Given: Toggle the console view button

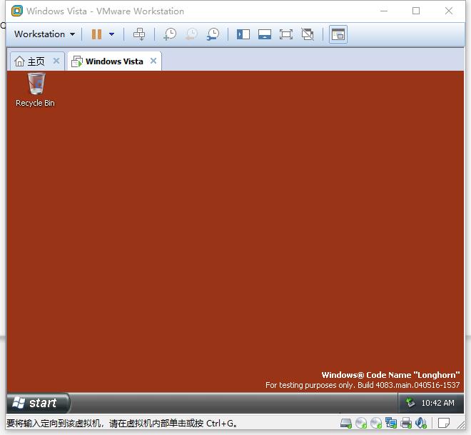Looking at the screenshot, I should (338, 34).
